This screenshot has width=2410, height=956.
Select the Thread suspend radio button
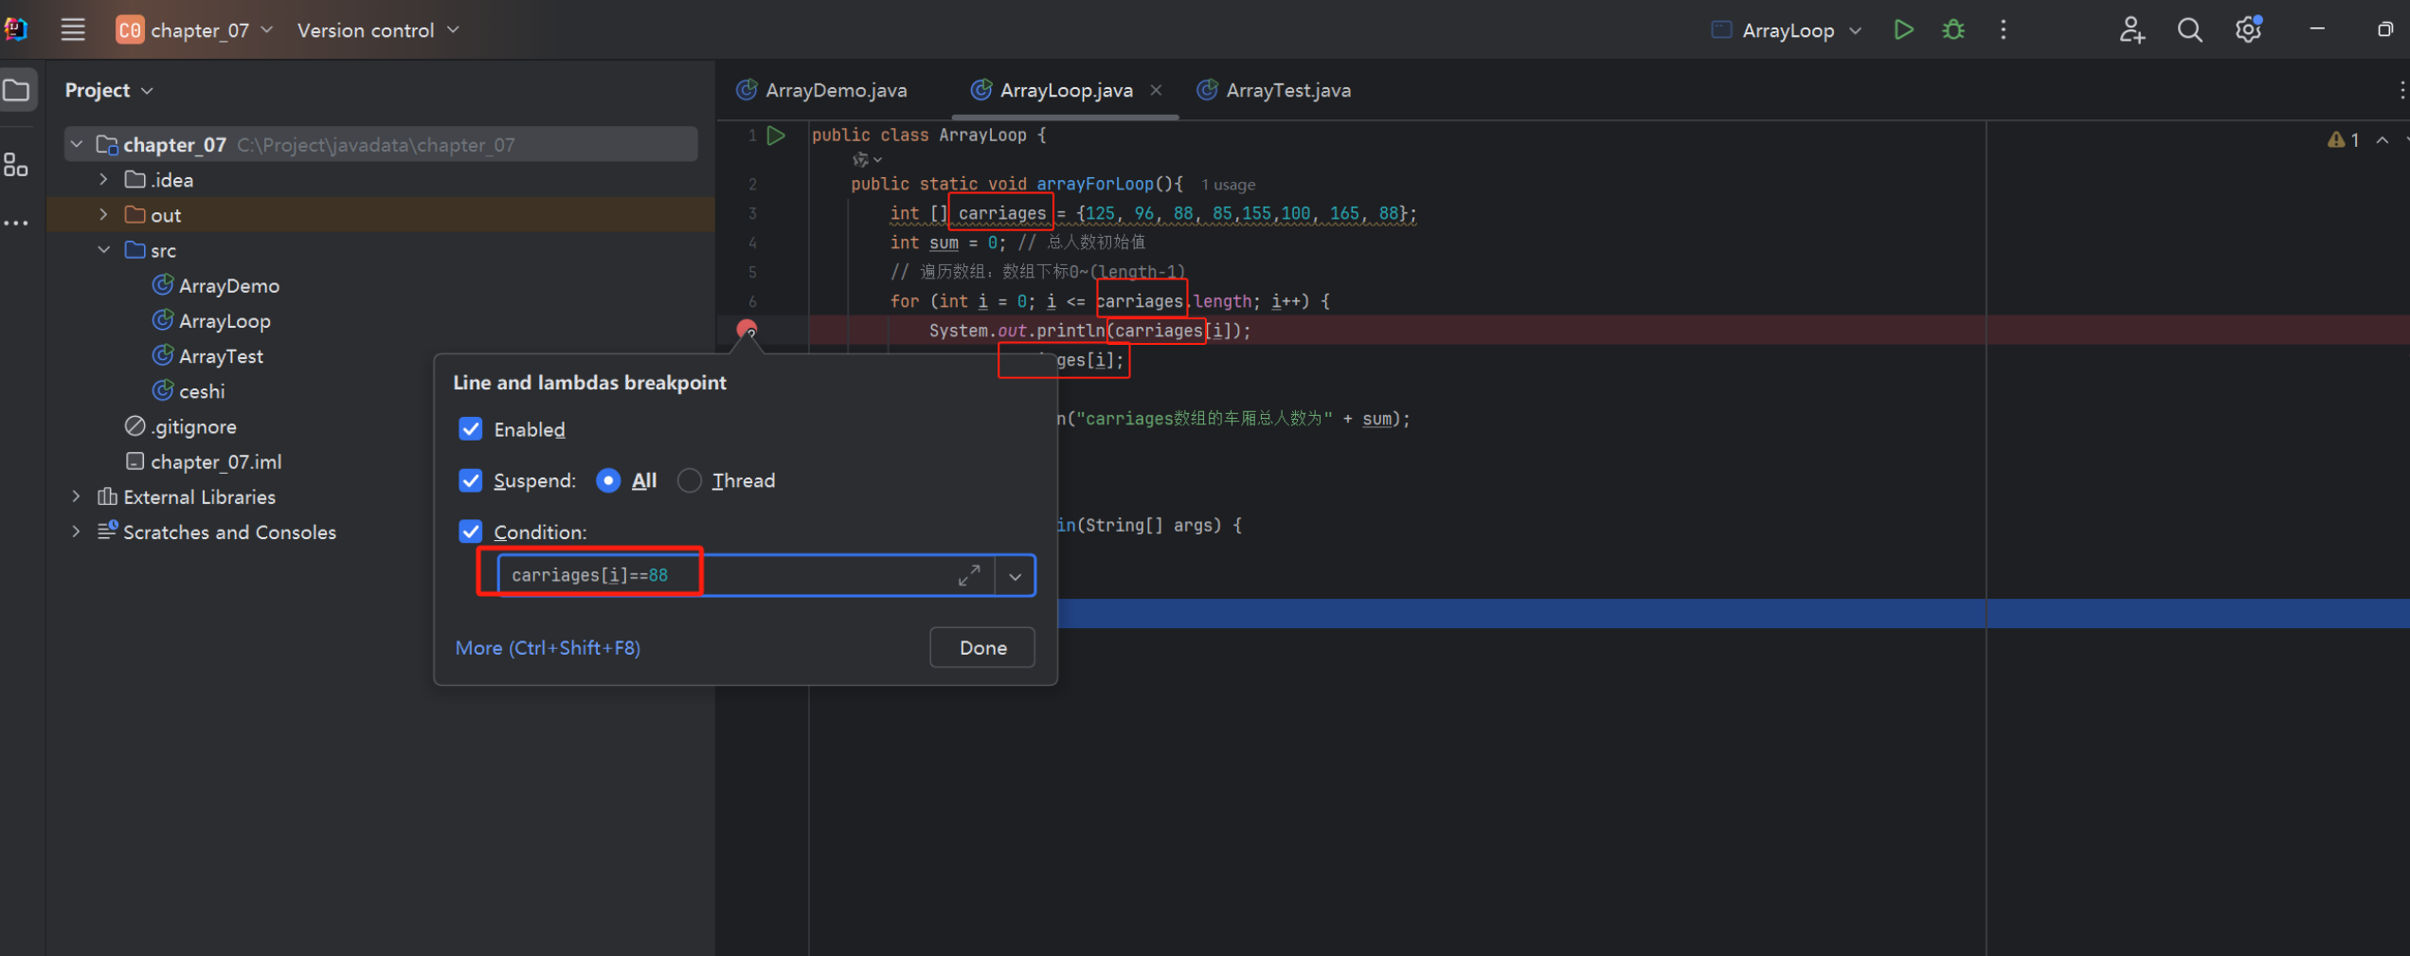(x=690, y=480)
